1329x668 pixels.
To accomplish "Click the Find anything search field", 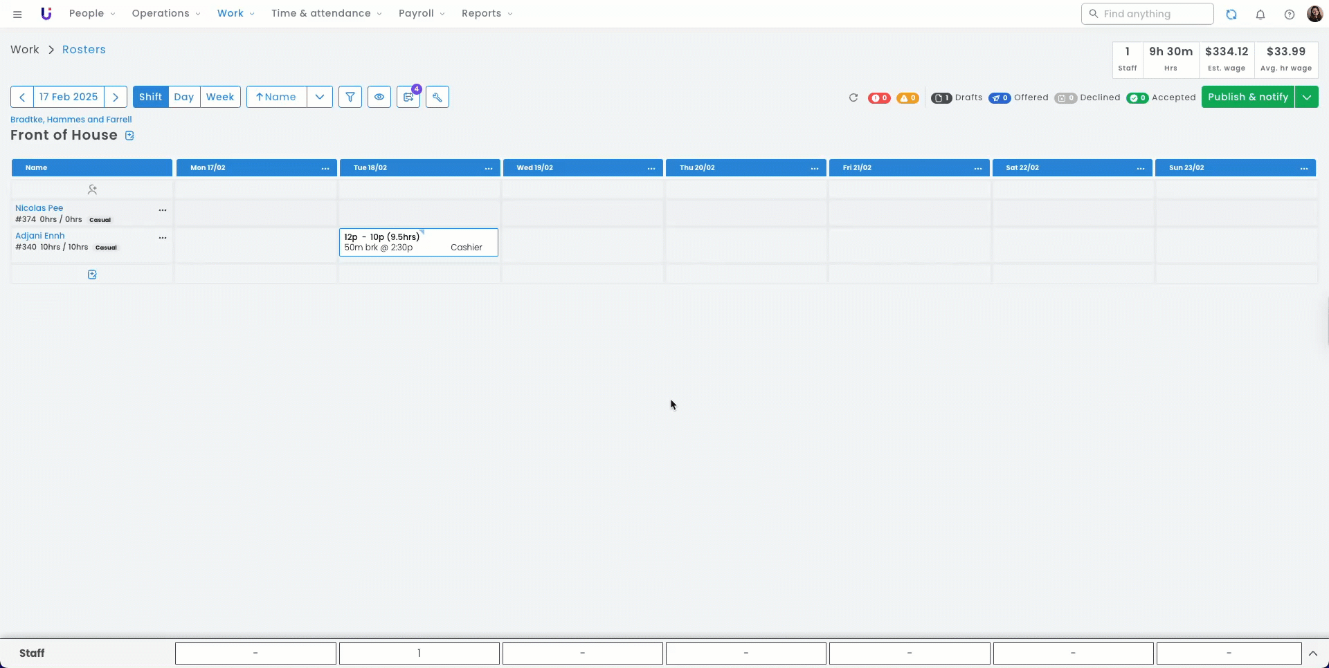I will tap(1148, 14).
